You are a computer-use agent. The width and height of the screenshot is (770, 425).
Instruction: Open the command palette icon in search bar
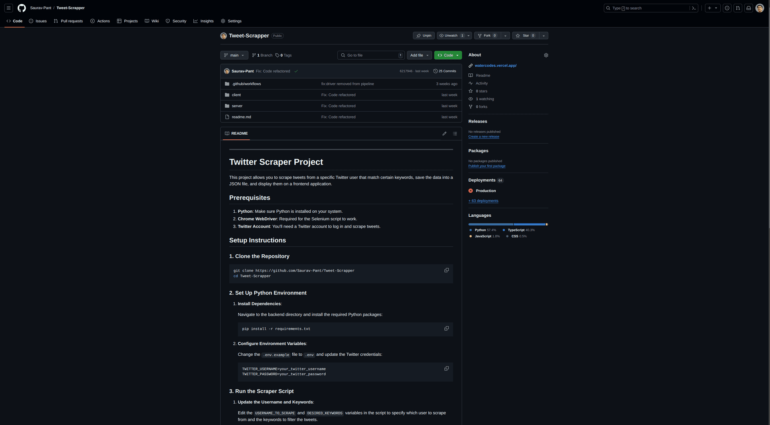click(693, 8)
